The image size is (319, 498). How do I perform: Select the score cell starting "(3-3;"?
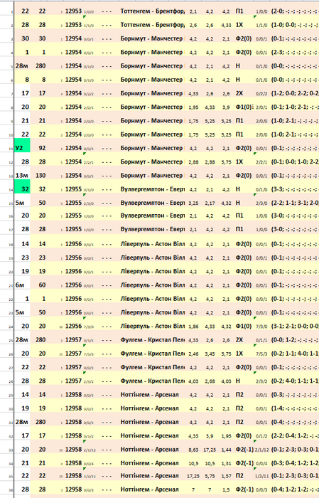point(295,189)
